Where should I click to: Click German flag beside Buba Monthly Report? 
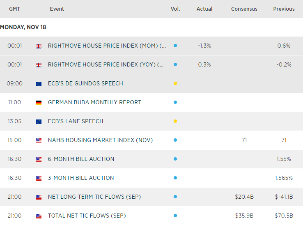click(39, 103)
